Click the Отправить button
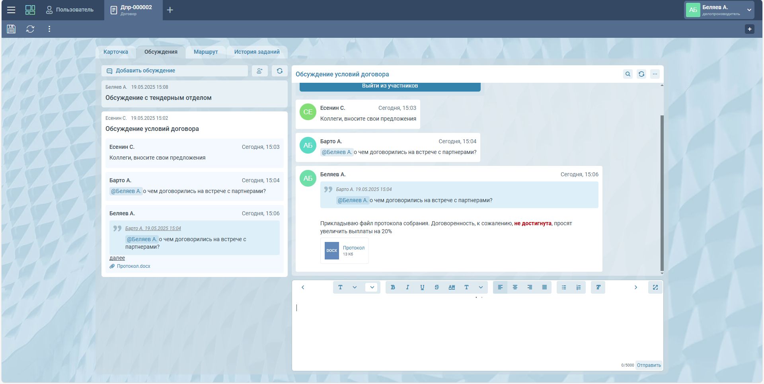This screenshot has height=384, width=764. pos(649,365)
